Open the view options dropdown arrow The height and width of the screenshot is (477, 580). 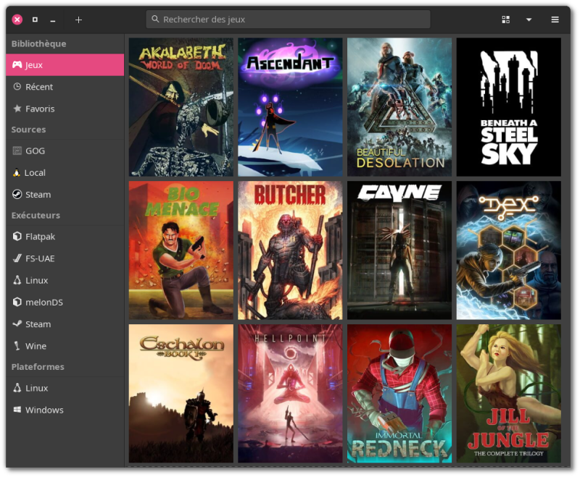pos(529,20)
